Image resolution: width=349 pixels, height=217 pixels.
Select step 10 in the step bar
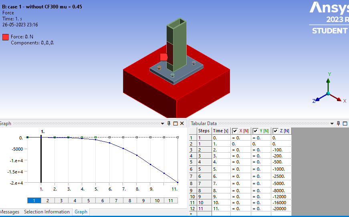tap(157, 201)
